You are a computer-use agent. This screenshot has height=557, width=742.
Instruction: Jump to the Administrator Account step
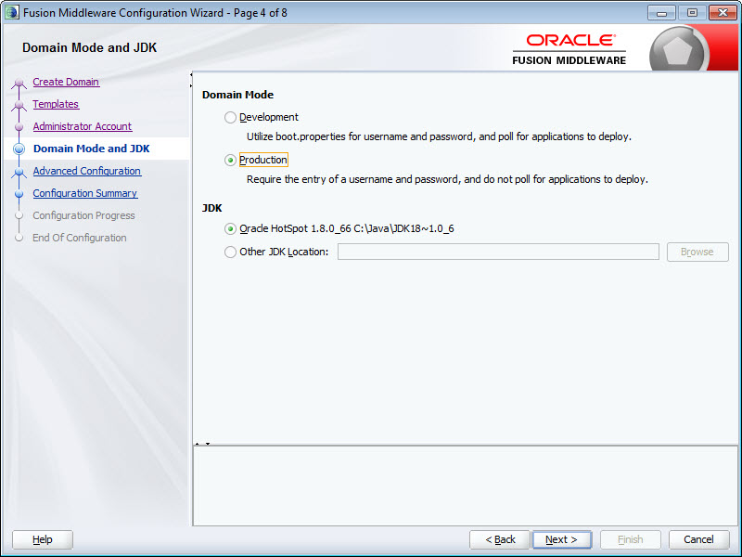click(x=83, y=126)
